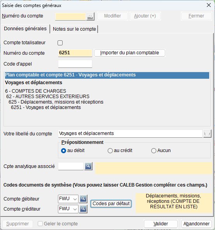The width and height of the screenshot is (215, 230).
Task: Click magnifier icon next to Compte débiteur
Action: [x=83, y=199]
